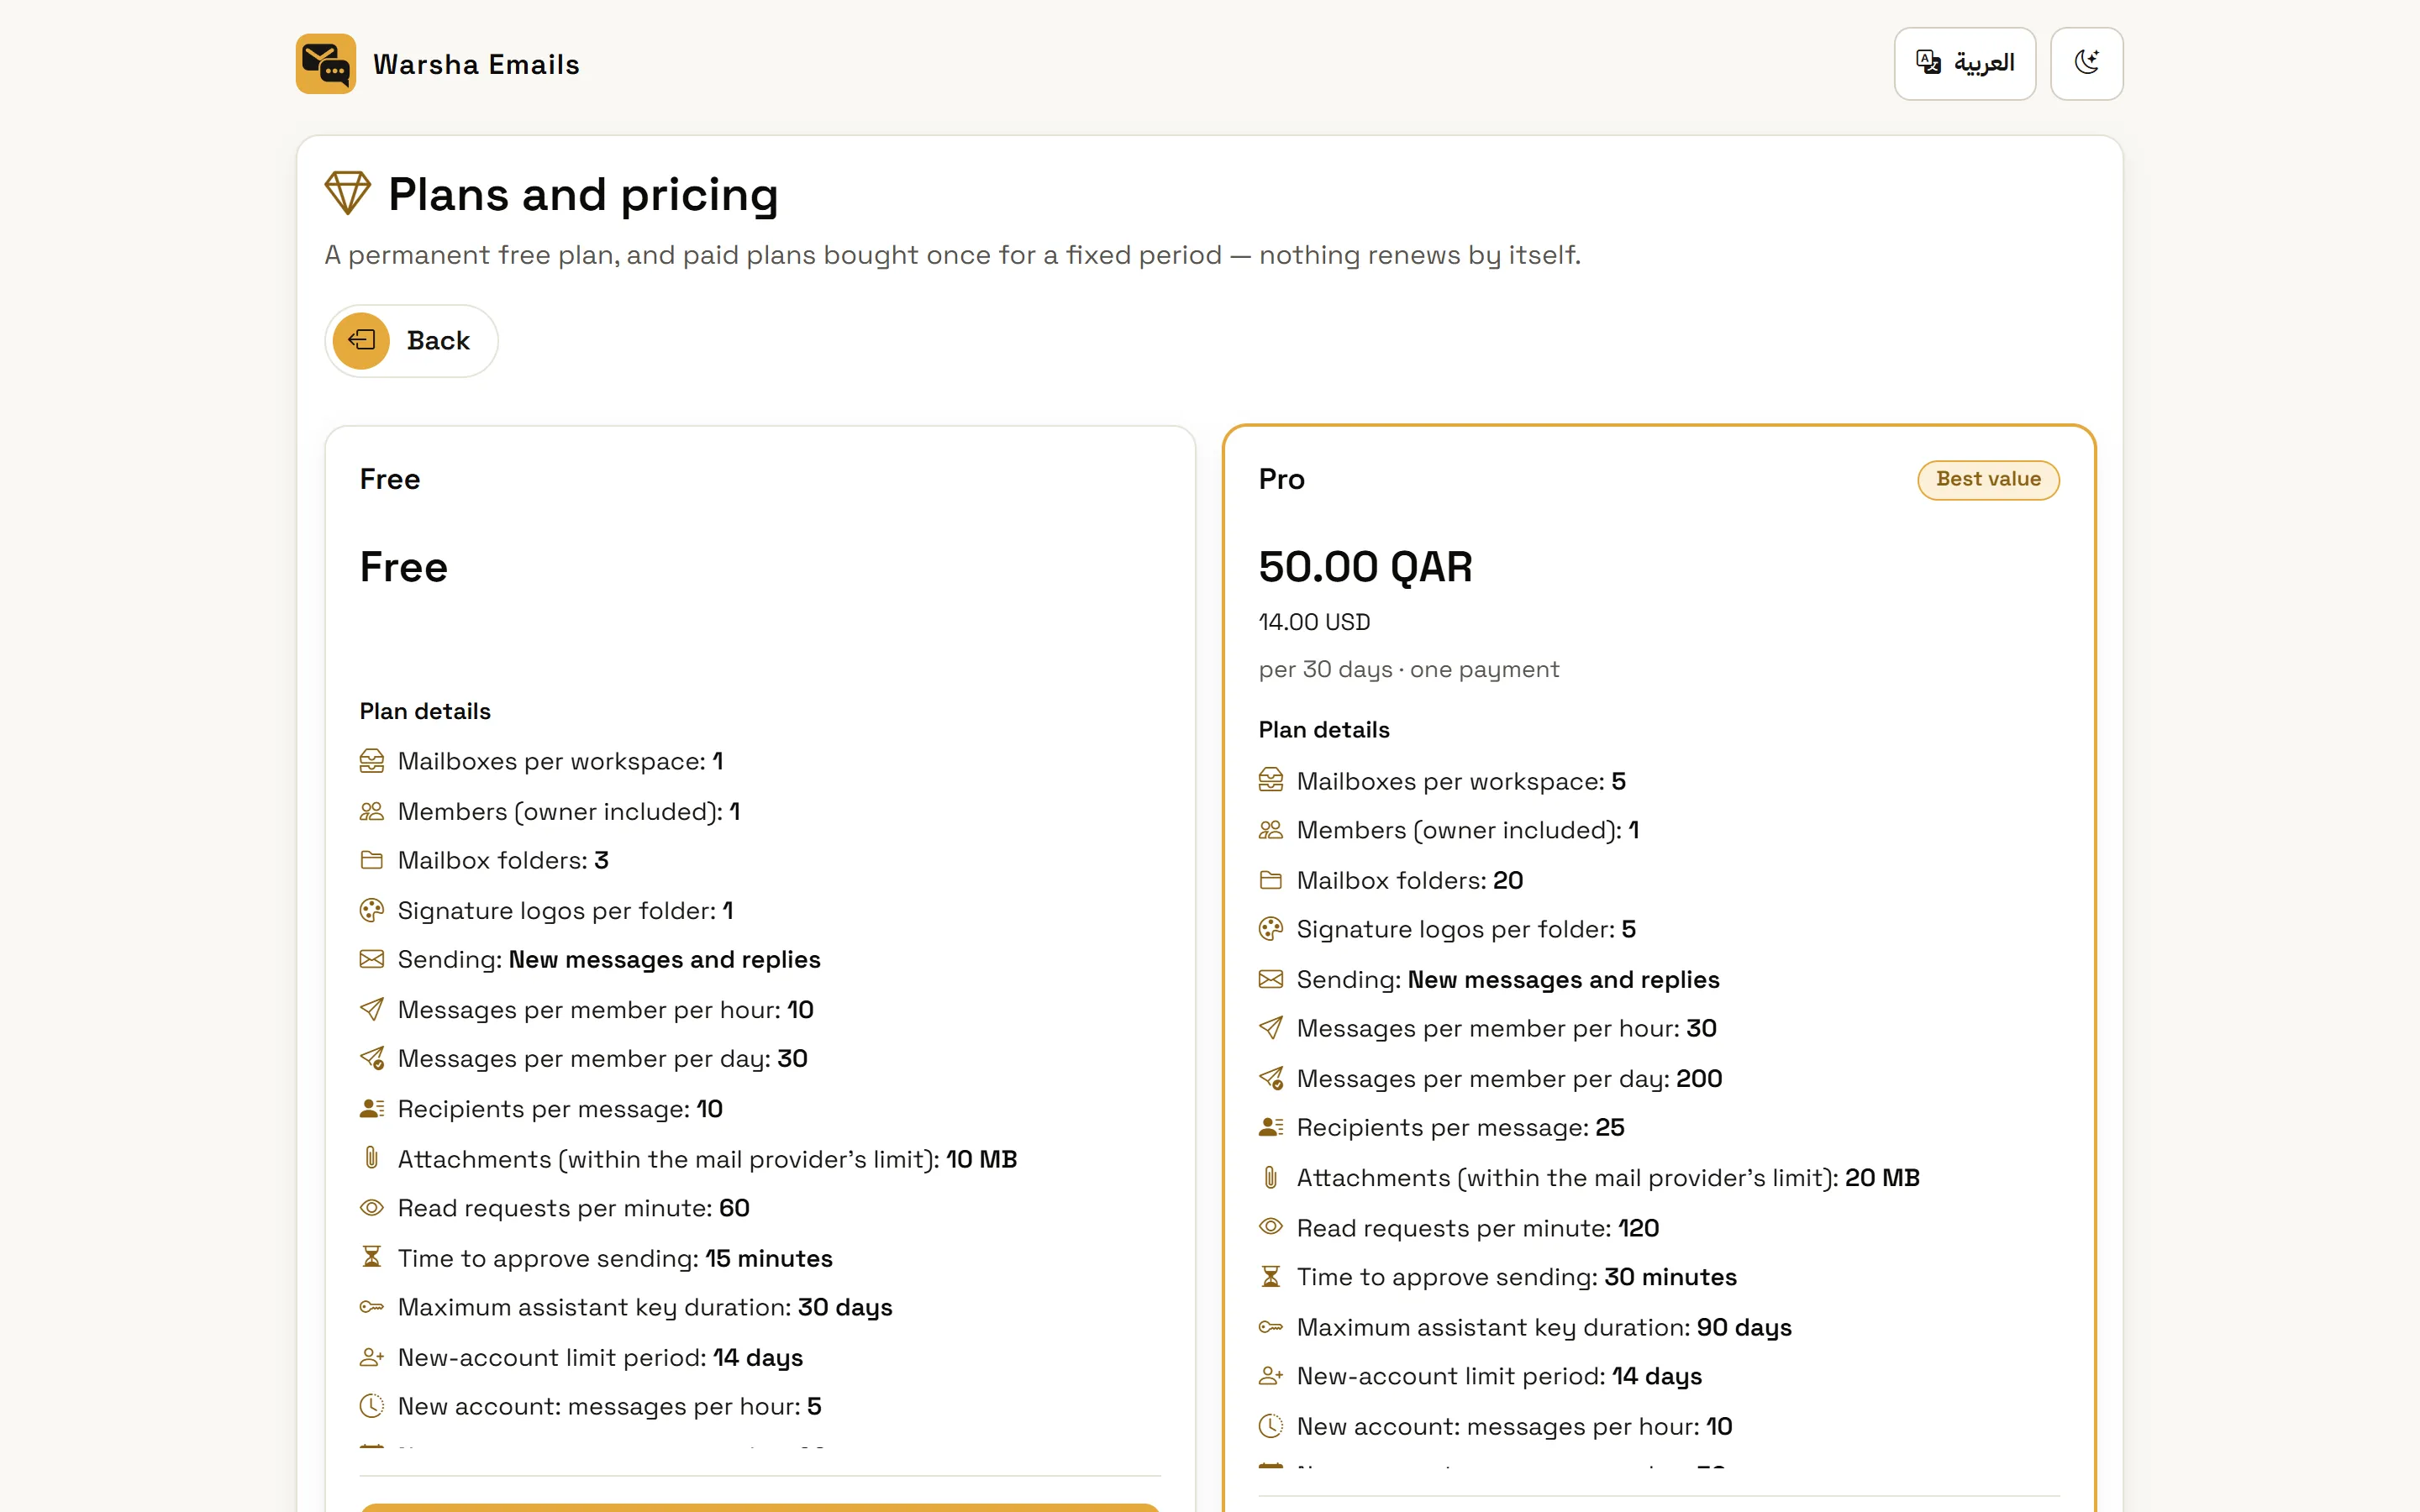Click the diamond icon beside Plans and pricing

tap(348, 193)
